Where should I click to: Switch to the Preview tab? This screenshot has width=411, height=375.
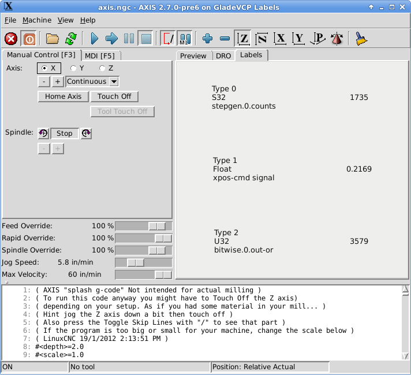(x=193, y=56)
